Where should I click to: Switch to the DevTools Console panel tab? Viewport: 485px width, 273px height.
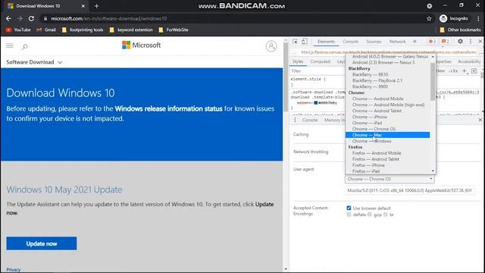click(x=350, y=42)
